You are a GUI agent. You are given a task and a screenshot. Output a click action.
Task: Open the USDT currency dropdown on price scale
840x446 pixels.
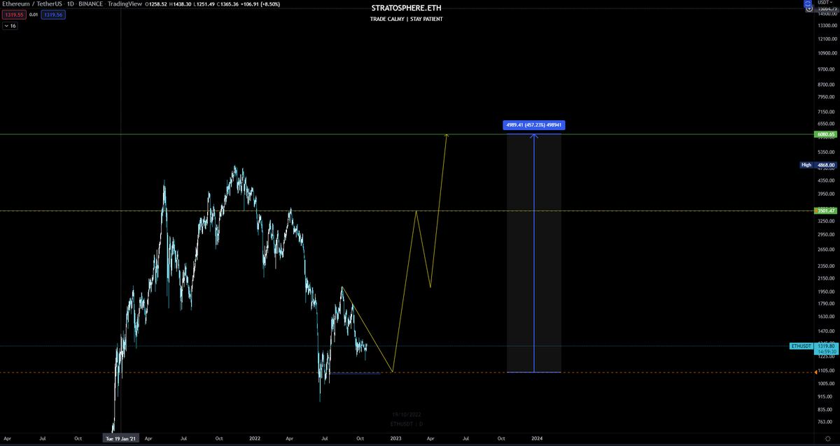point(824,2)
